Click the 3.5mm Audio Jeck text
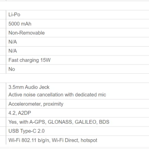This screenshot has width=149, height=149. (x=29, y=87)
